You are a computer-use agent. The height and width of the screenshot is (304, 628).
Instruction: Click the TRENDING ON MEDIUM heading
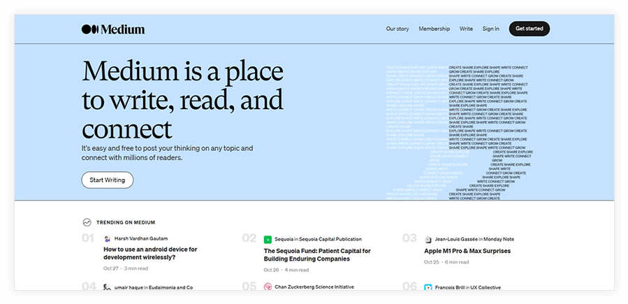(x=126, y=223)
